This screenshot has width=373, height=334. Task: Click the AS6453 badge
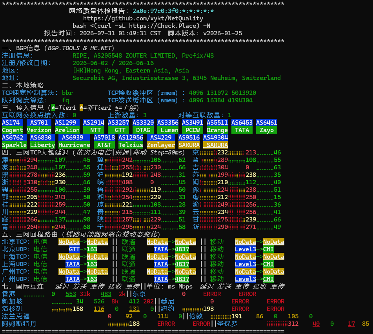[242, 123]
